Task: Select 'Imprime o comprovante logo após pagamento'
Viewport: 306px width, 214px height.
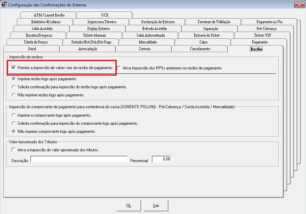Action: pos(14,115)
